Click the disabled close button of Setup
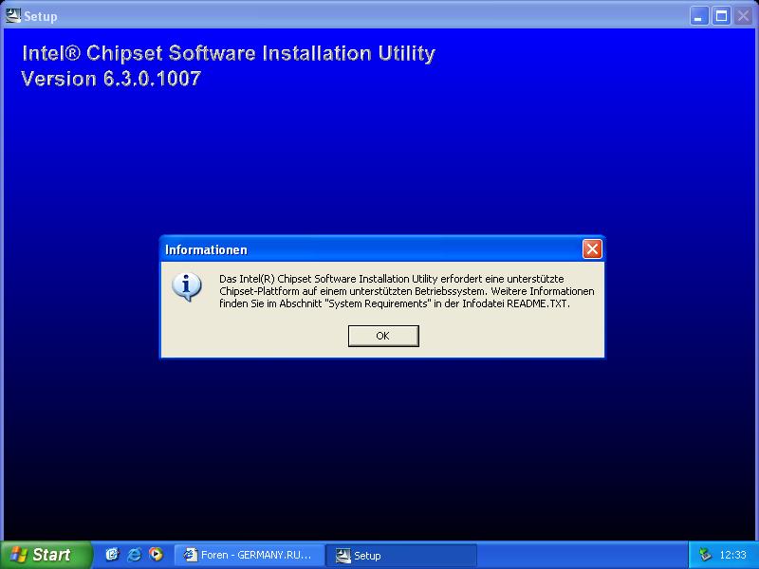The width and height of the screenshot is (759, 569). point(743,16)
